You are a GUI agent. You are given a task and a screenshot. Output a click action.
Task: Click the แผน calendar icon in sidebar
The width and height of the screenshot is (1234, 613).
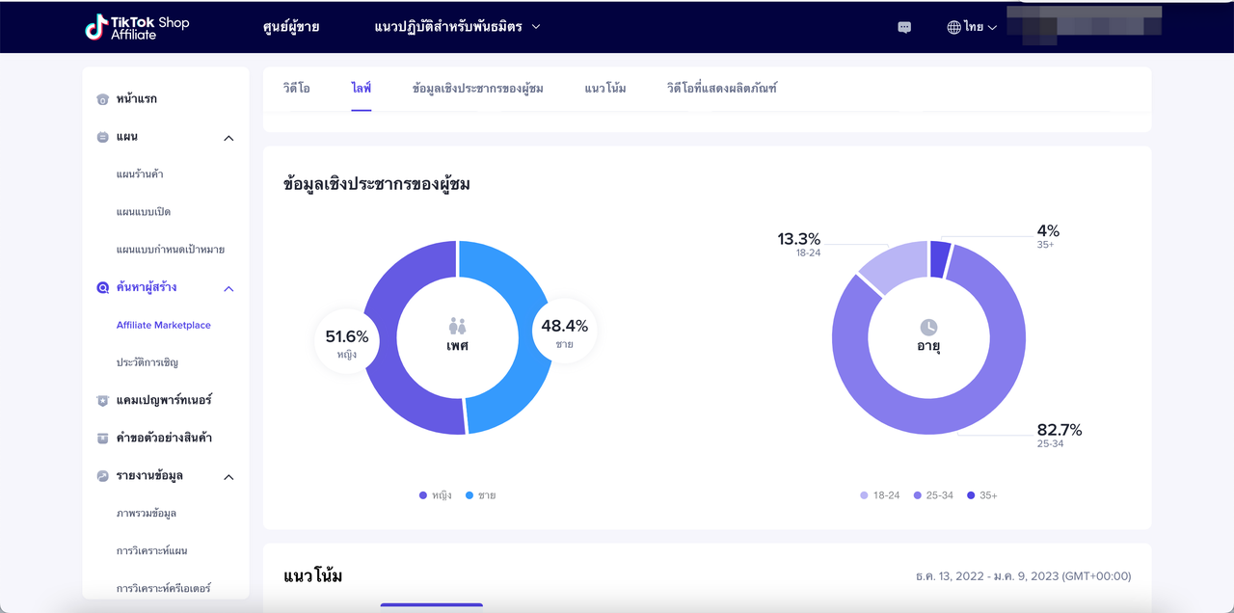[103, 137]
